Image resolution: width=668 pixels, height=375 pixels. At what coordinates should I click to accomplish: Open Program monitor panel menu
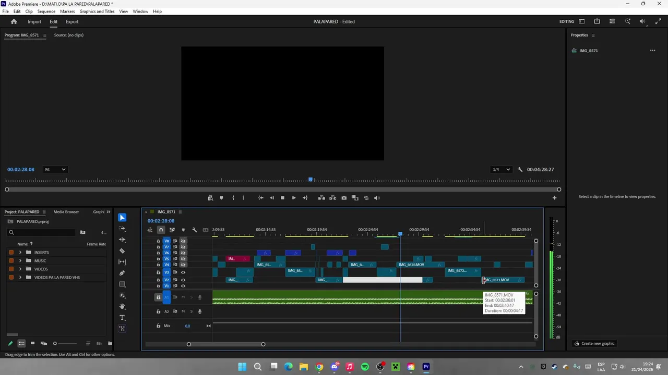[x=44, y=35]
